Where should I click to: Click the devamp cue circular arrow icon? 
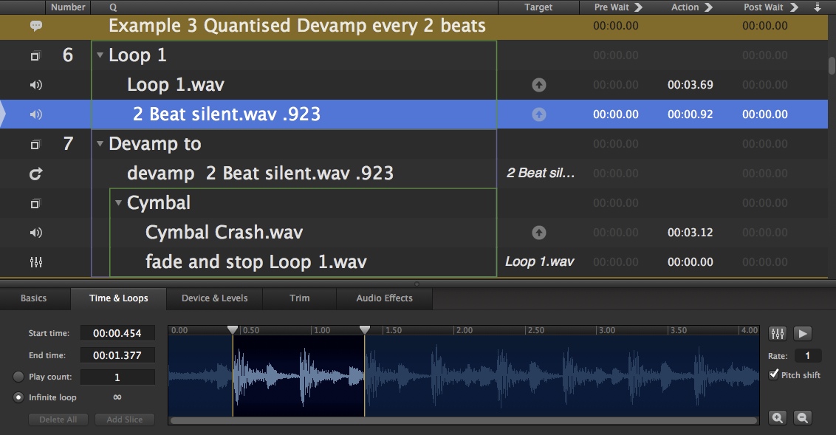click(x=35, y=174)
